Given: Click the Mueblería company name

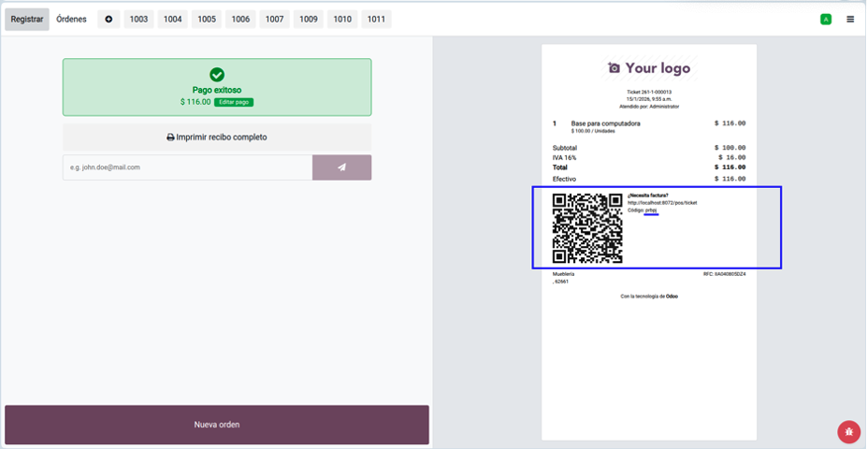Looking at the screenshot, I should tap(563, 274).
